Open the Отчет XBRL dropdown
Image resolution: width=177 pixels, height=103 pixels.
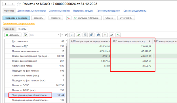[x=126, y=18]
